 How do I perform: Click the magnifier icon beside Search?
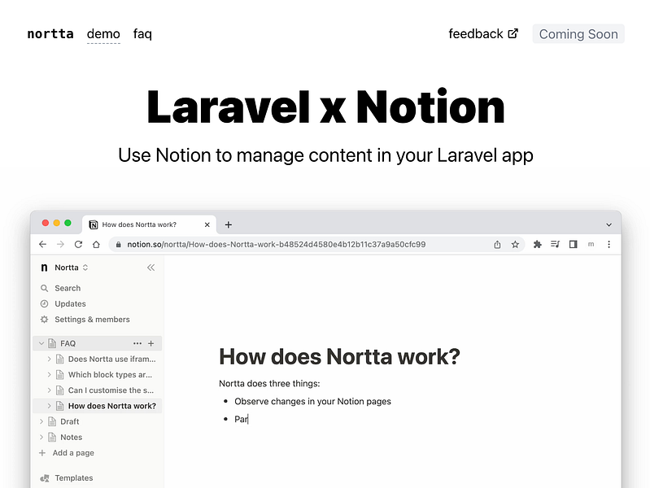tap(45, 288)
